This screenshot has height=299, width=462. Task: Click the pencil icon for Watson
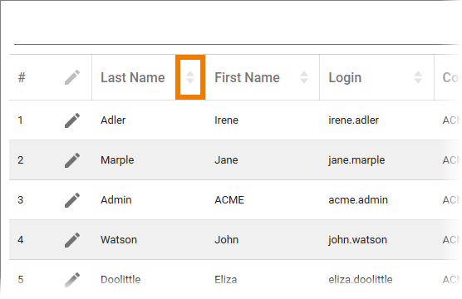point(72,240)
